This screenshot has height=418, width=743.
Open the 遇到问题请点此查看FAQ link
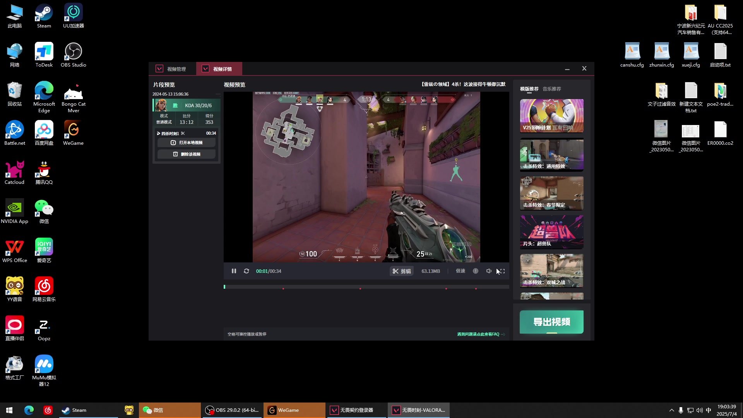tap(481, 334)
